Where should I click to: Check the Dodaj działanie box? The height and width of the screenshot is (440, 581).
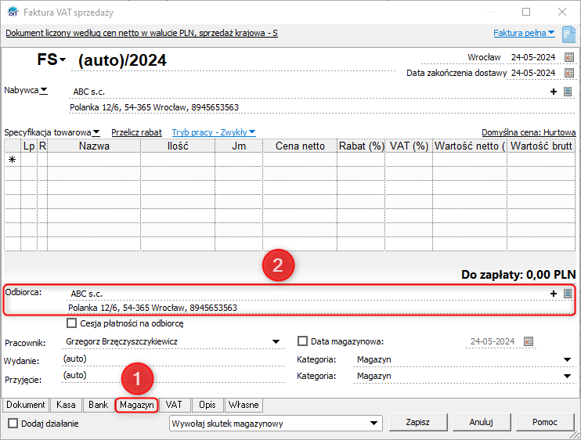(13, 424)
